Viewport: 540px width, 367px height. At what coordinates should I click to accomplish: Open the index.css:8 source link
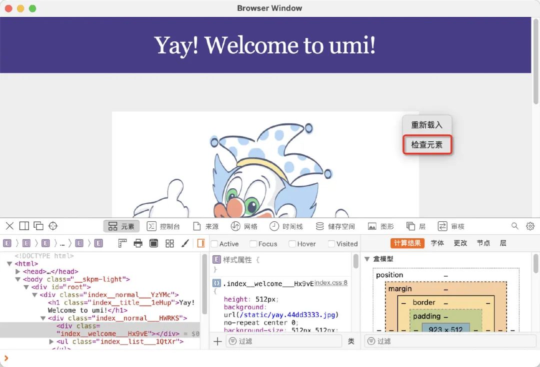[331, 283]
